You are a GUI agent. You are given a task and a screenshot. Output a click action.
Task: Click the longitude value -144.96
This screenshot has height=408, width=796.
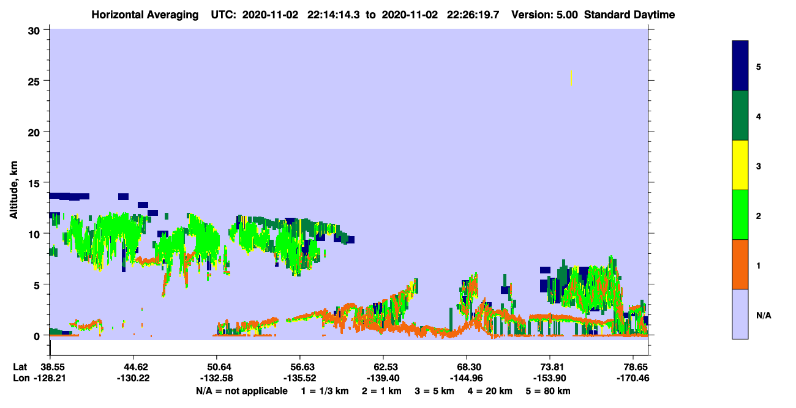465,378
